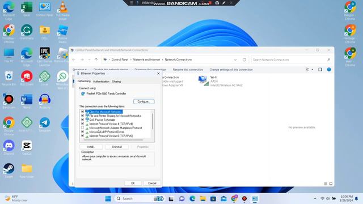Open Steam desktop shortcut
Viewport: 363px width, 204px height.
9,171
